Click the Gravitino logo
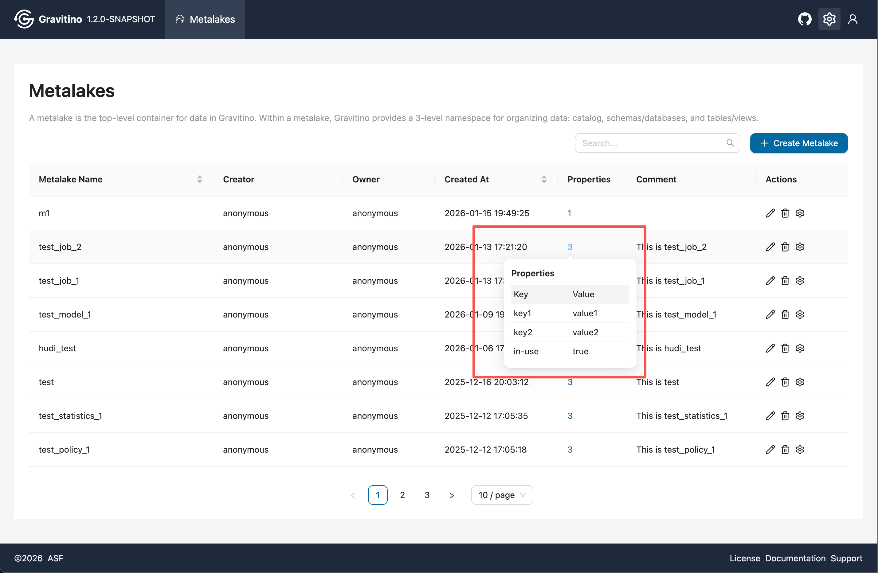 [x=24, y=19]
